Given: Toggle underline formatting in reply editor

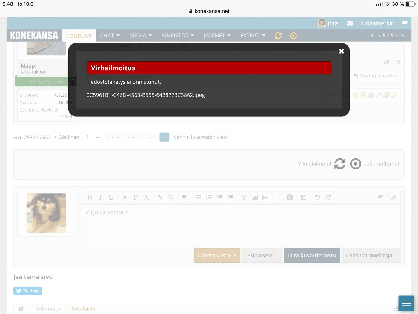Looking at the screenshot, I should tap(111, 197).
